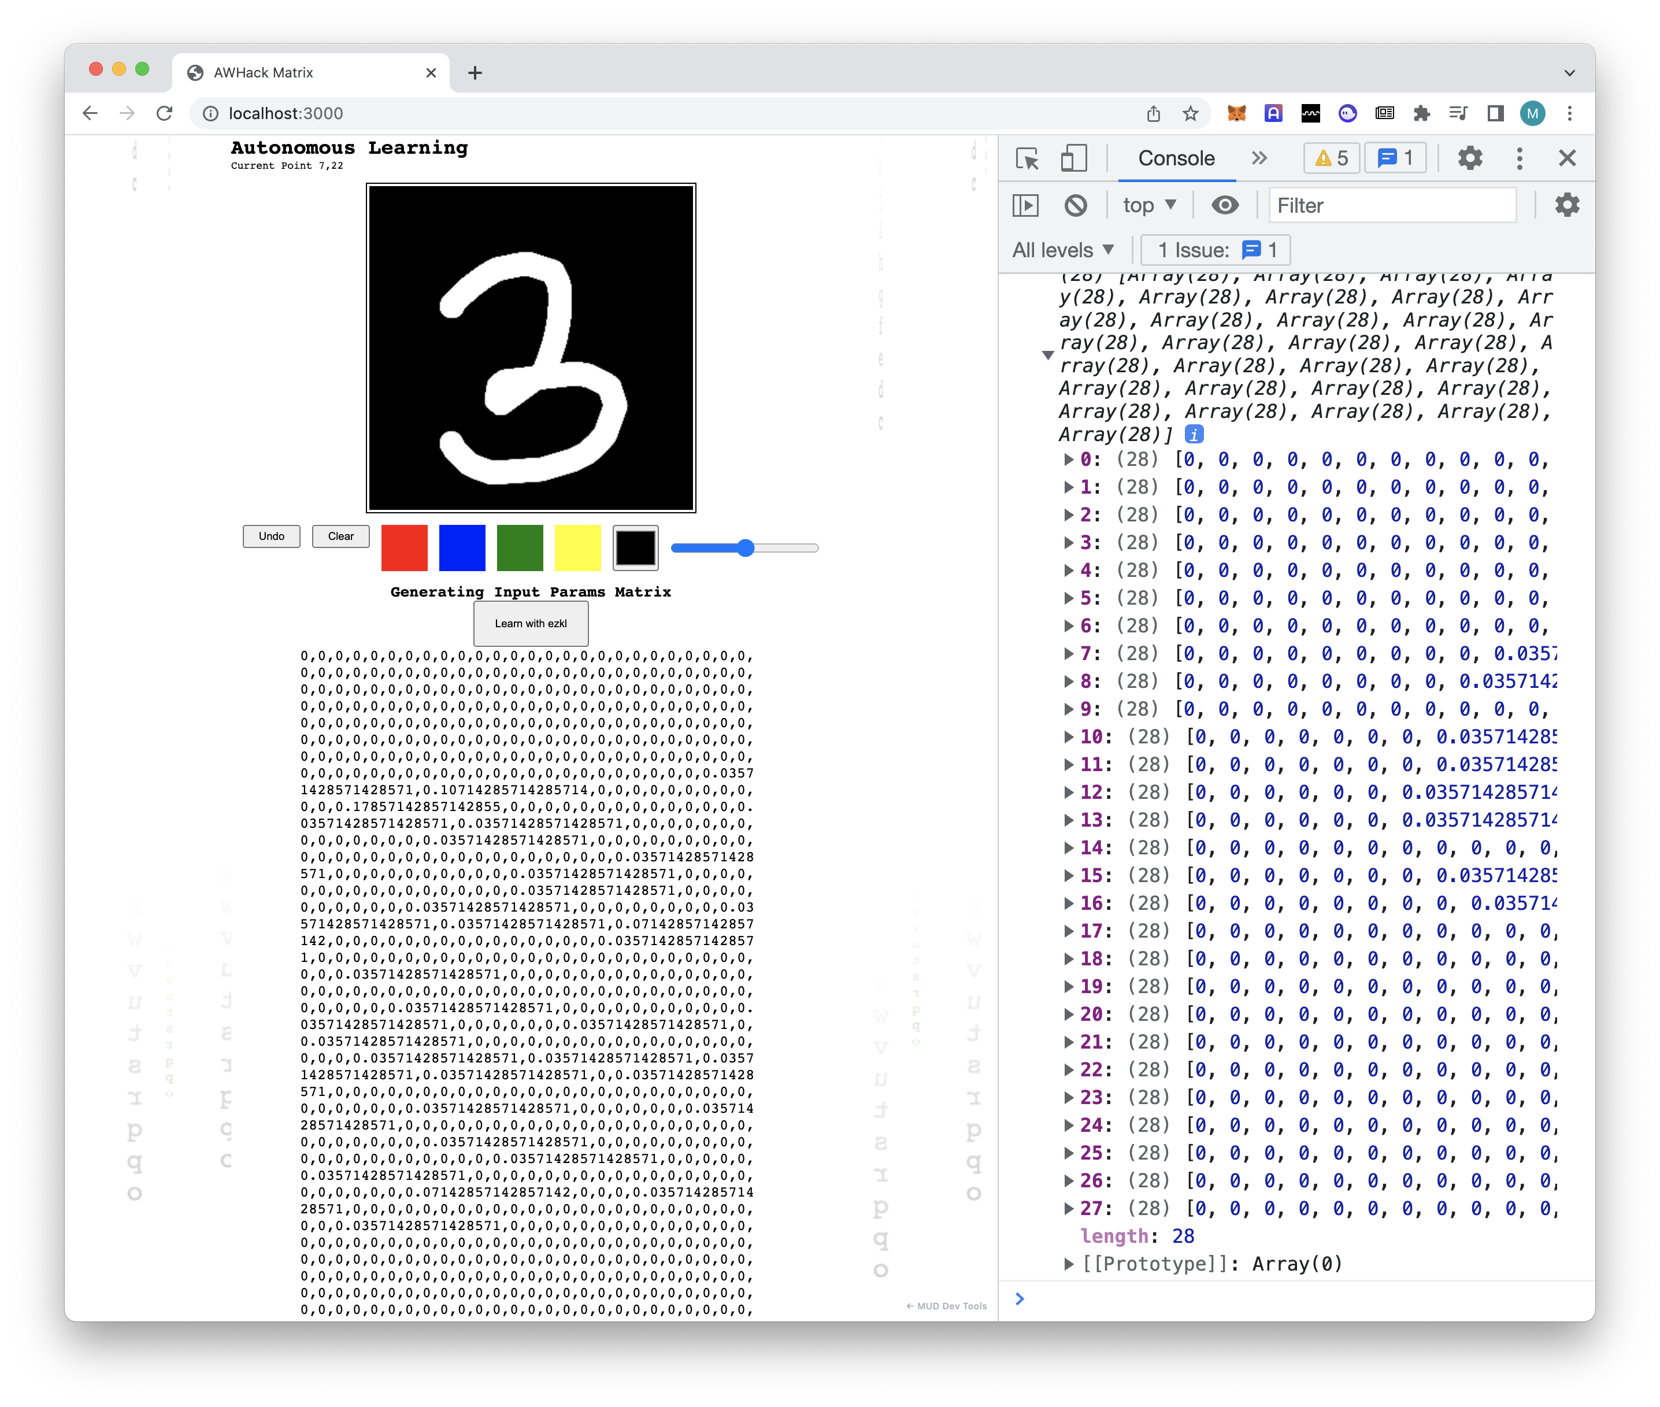Image resolution: width=1660 pixels, height=1407 pixels.
Task: Click the Undo button
Action: (x=271, y=536)
